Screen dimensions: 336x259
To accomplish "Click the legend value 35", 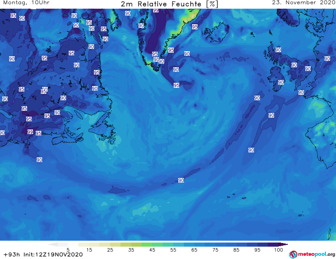I will point(131,250).
